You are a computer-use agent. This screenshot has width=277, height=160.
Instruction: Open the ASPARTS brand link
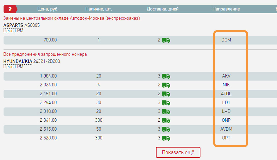(x=13, y=25)
